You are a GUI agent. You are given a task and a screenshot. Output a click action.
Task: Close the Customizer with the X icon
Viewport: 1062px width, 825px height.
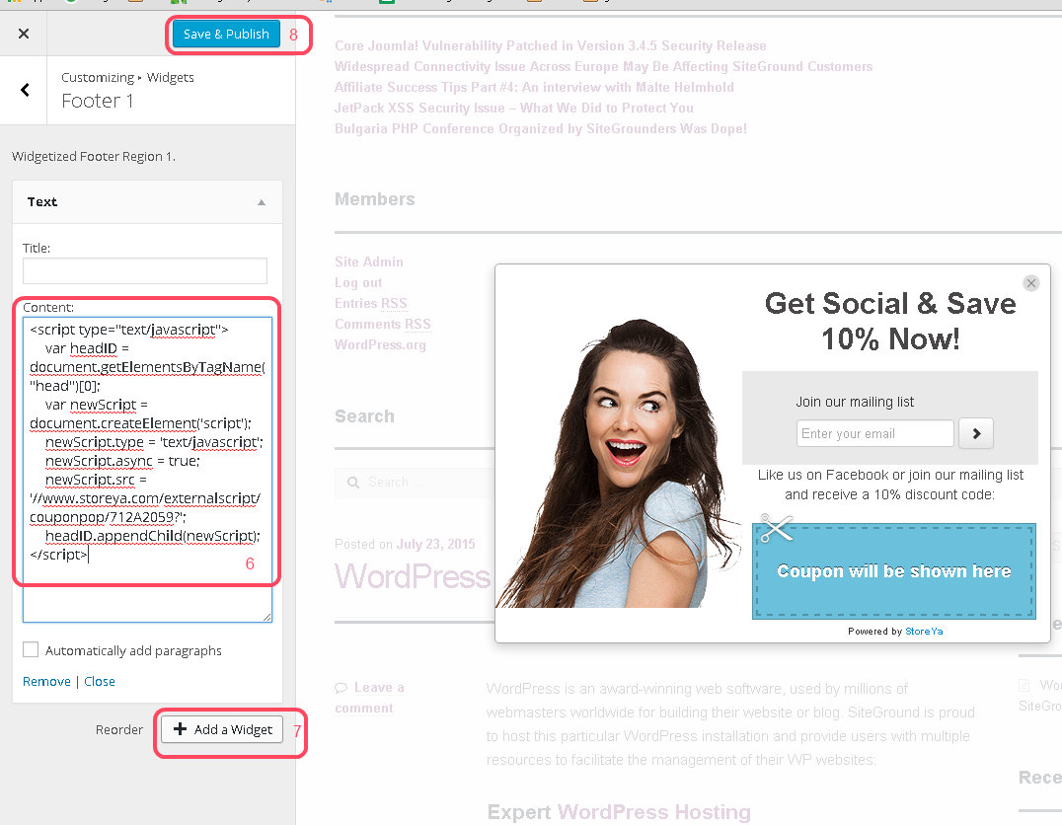(24, 34)
